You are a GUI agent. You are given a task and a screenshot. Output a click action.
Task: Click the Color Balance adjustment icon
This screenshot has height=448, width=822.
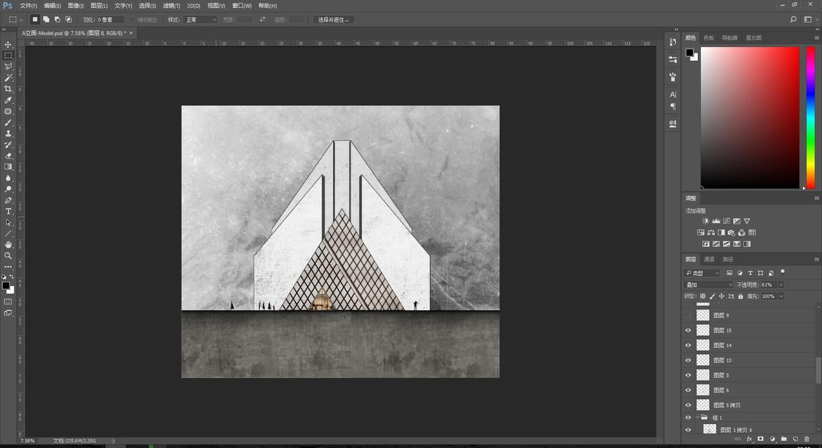[711, 233]
